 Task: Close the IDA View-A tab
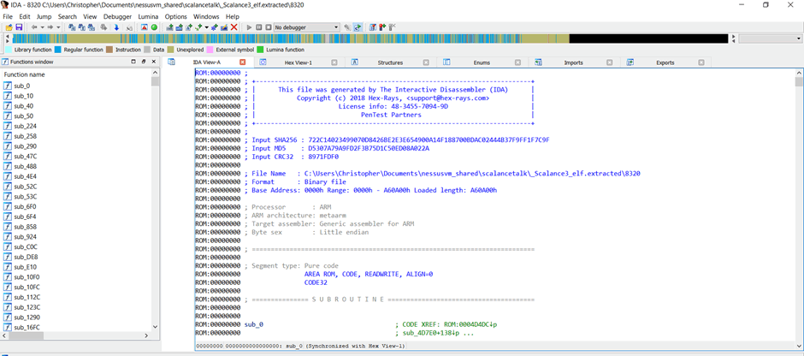coord(243,62)
